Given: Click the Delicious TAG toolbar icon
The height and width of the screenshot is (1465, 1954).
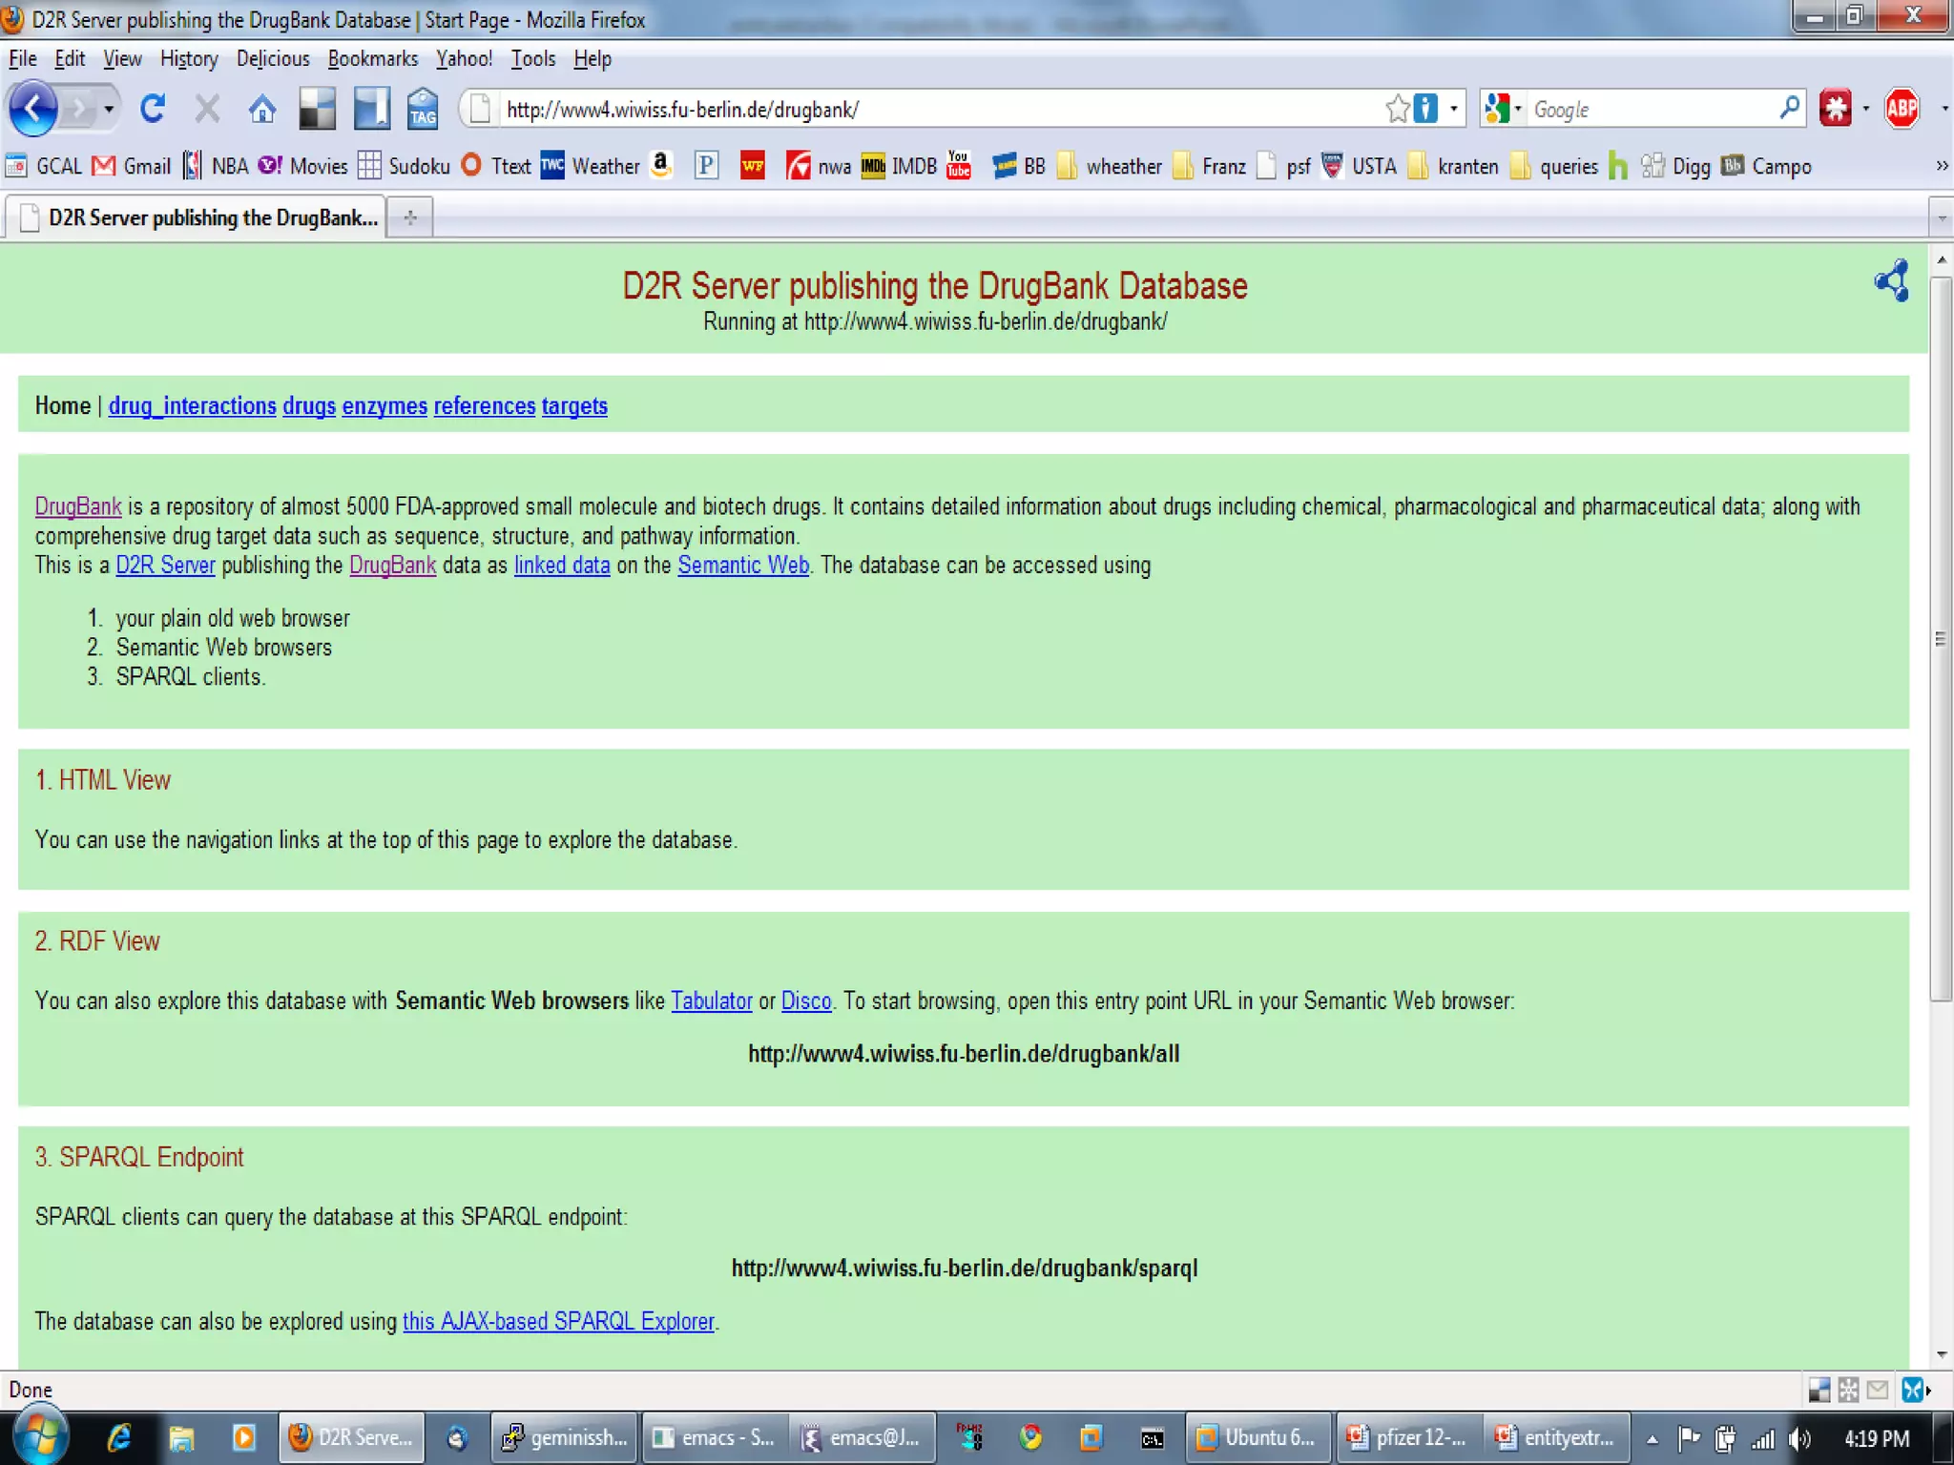Looking at the screenshot, I should (423, 109).
